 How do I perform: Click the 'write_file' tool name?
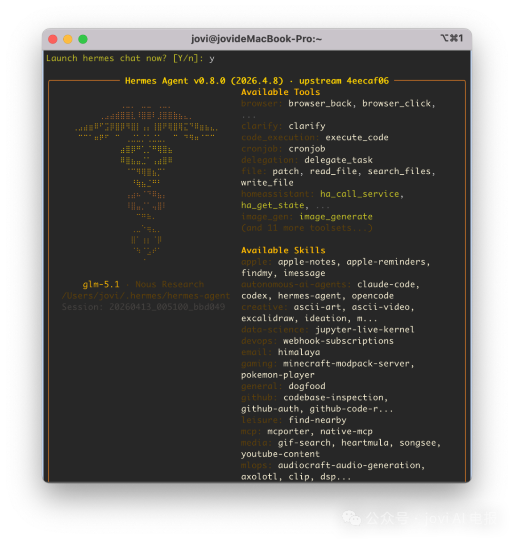coord(267,182)
